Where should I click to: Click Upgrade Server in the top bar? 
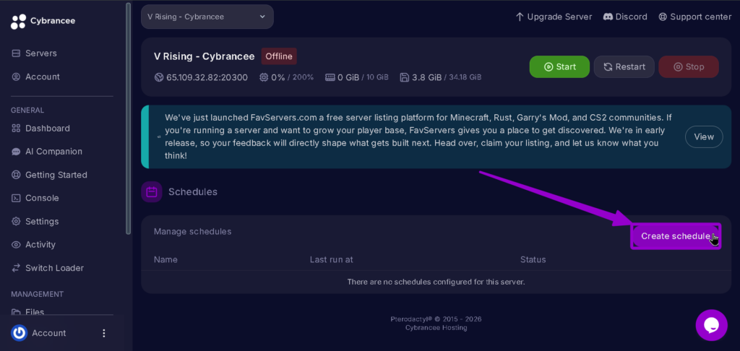click(553, 17)
